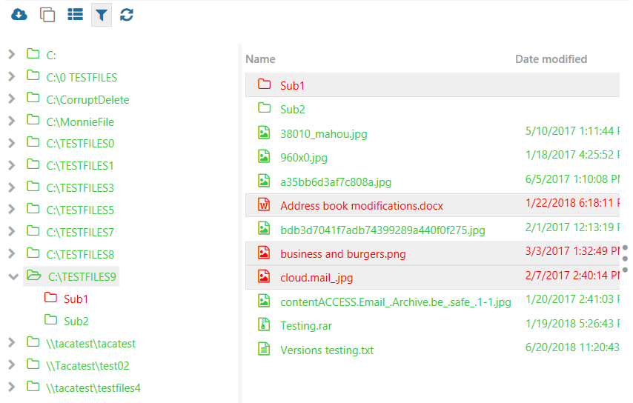Image resolution: width=633 pixels, height=403 pixels.
Task: Expand the C:\CorruptDelete folder arrow
Action: (12, 99)
